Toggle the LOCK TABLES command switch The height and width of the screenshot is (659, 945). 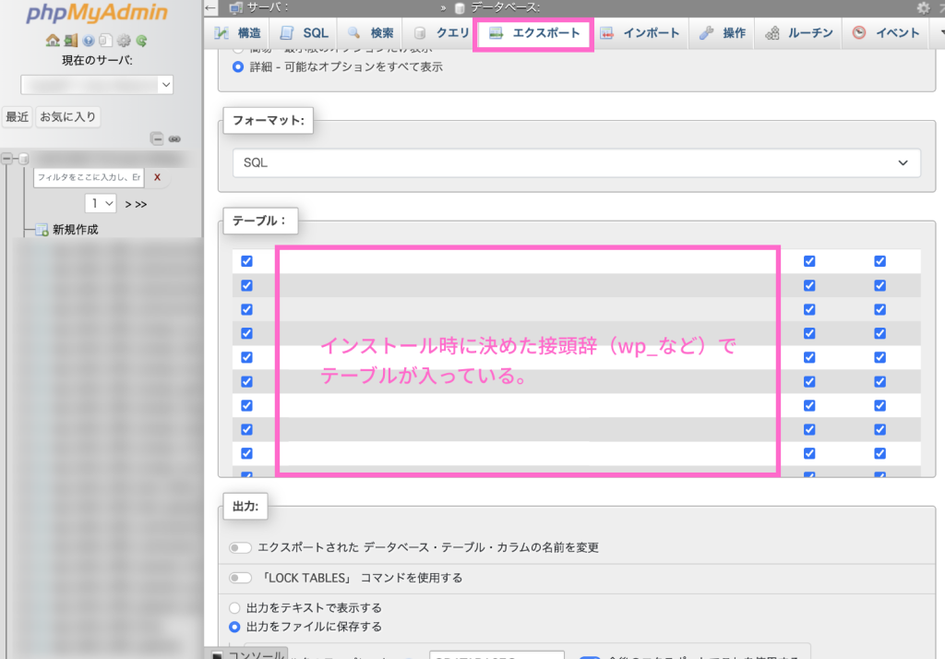pyautogui.click(x=241, y=578)
